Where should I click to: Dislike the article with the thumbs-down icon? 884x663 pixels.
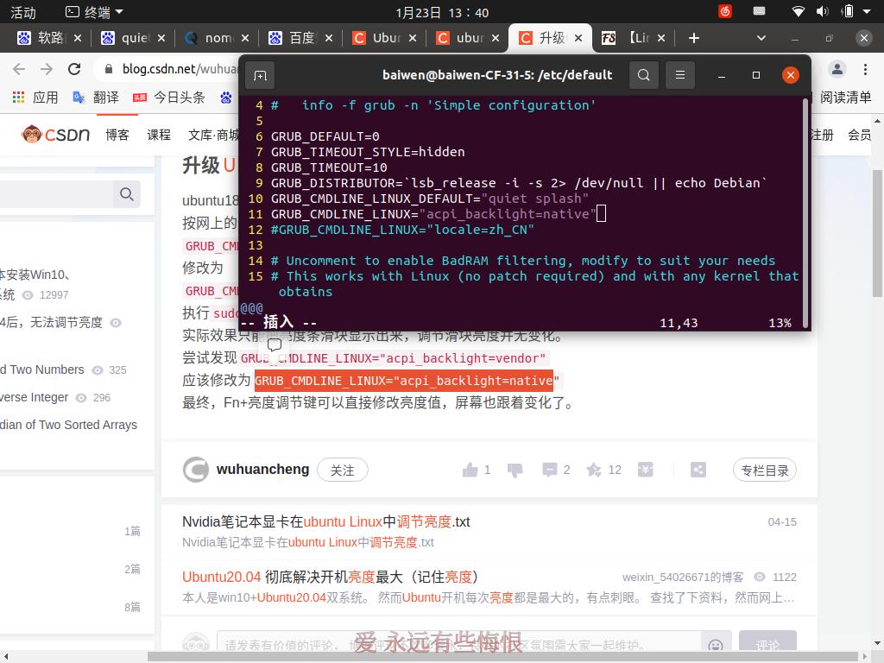pyautogui.click(x=515, y=470)
